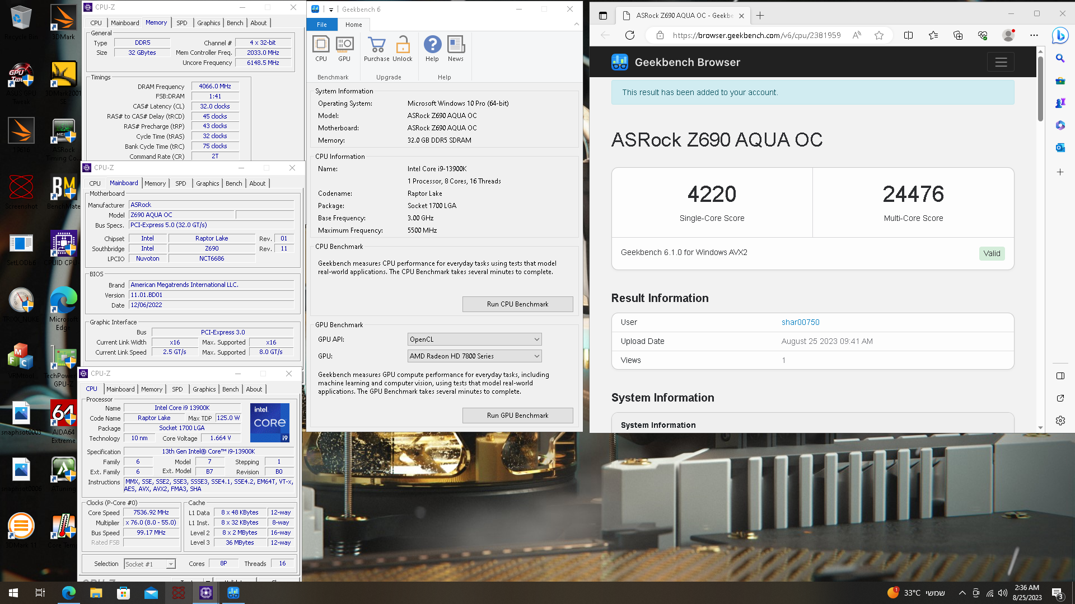Click the clock in the taskbar
The height and width of the screenshot is (604, 1075).
(1027, 593)
